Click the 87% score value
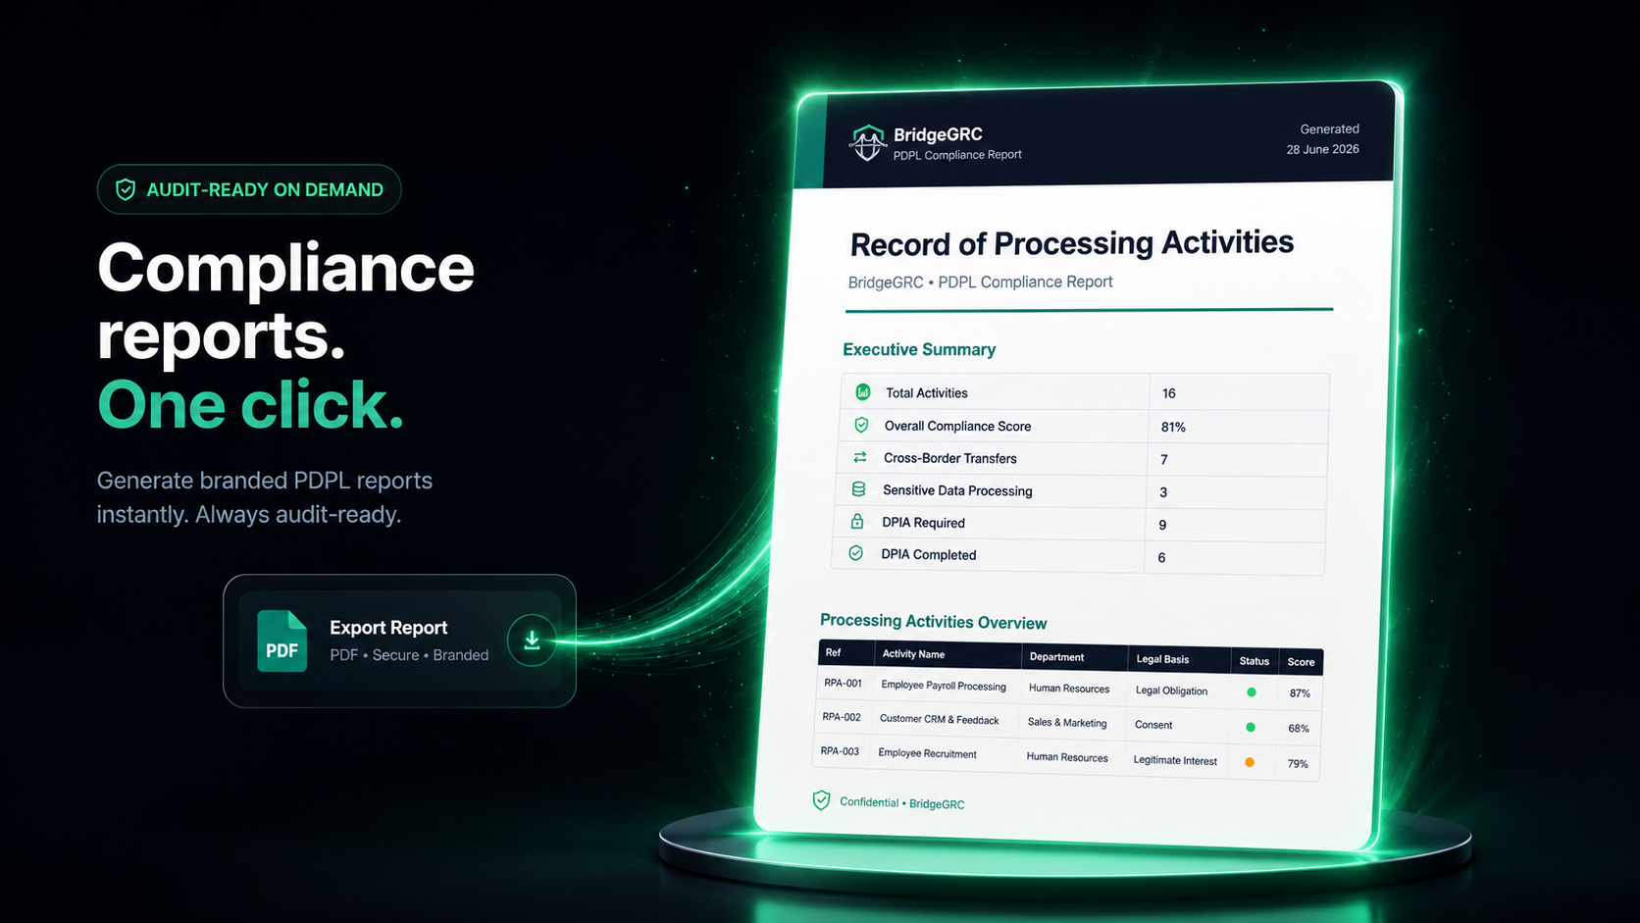1640x923 pixels. [x=1300, y=693]
